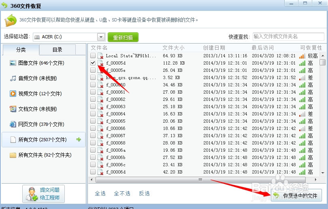328x209 pixels.
Task: Click the engineer doctor icon on 提交问题
Action: pyautogui.click(x=32, y=194)
